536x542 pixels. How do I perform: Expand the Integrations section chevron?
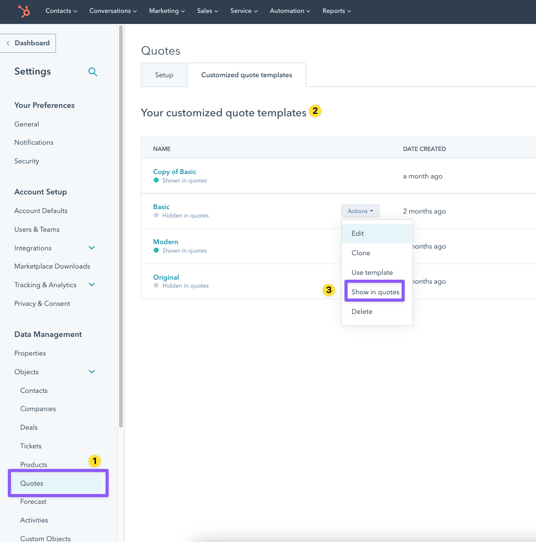[92, 248]
